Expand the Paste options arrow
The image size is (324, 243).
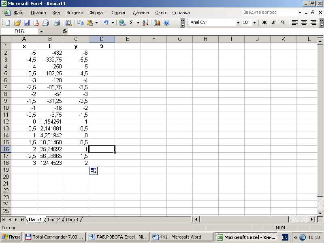tap(96, 23)
